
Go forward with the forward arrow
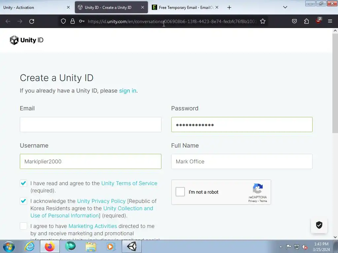[x=20, y=21]
